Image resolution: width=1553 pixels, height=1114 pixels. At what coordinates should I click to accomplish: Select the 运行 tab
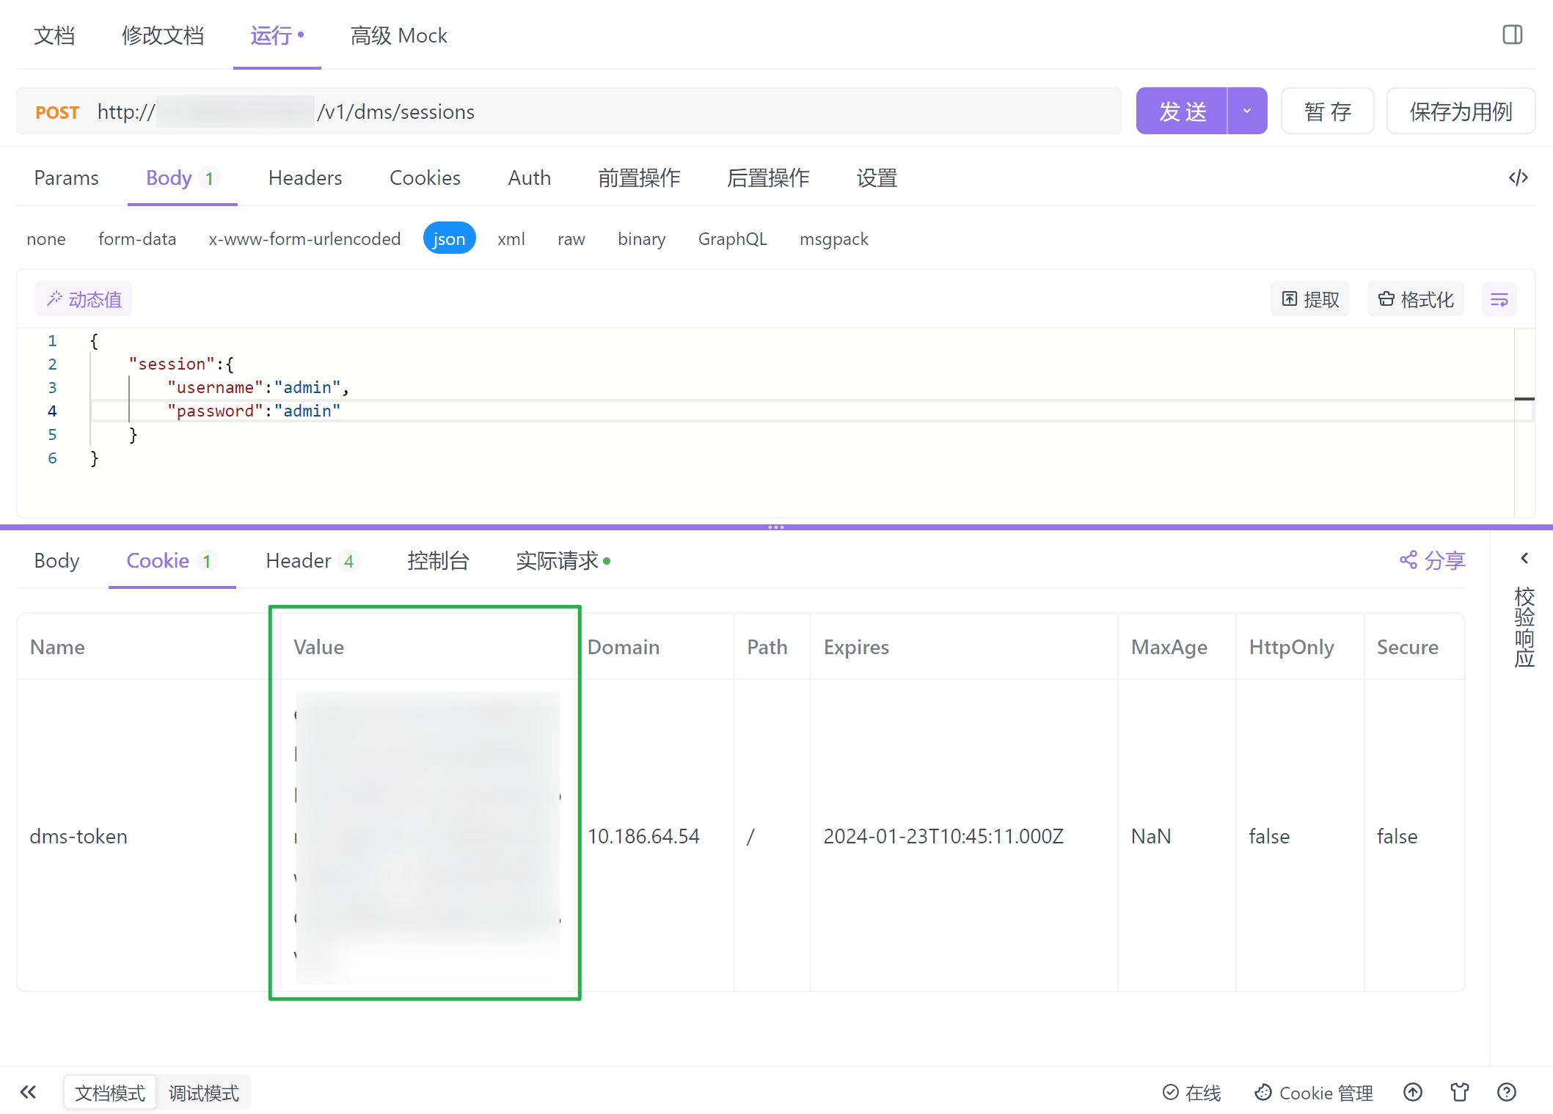point(277,35)
